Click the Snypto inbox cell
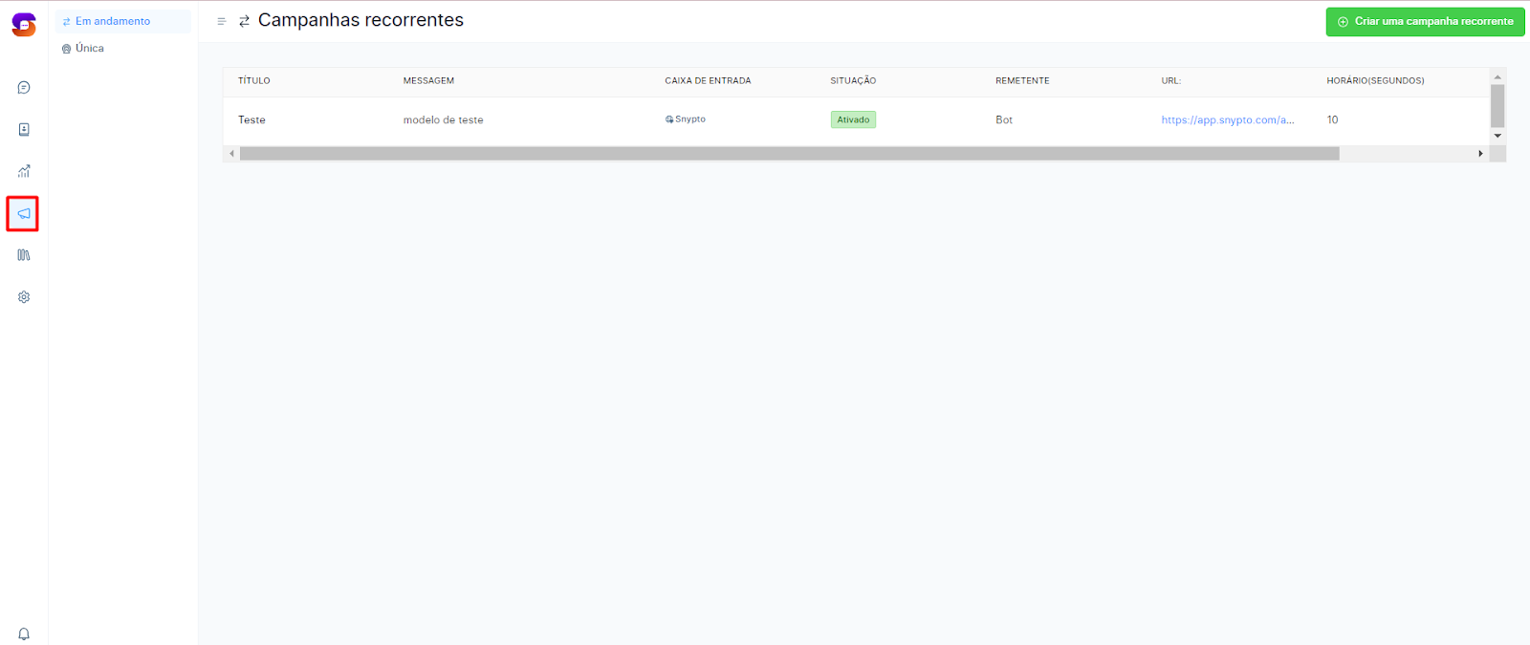The height and width of the screenshot is (645, 1530). click(686, 119)
